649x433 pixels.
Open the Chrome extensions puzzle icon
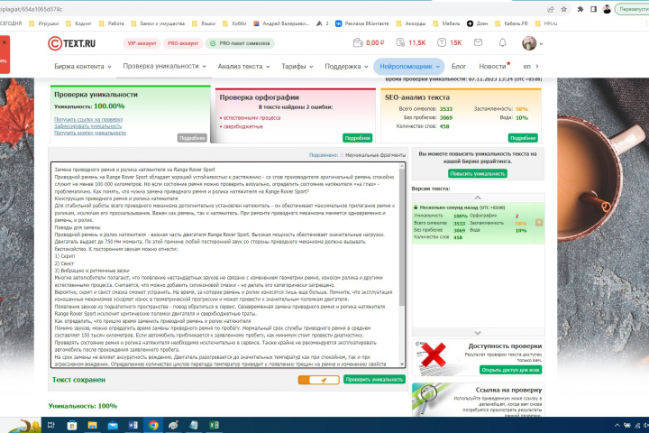(x=580, y=9)
